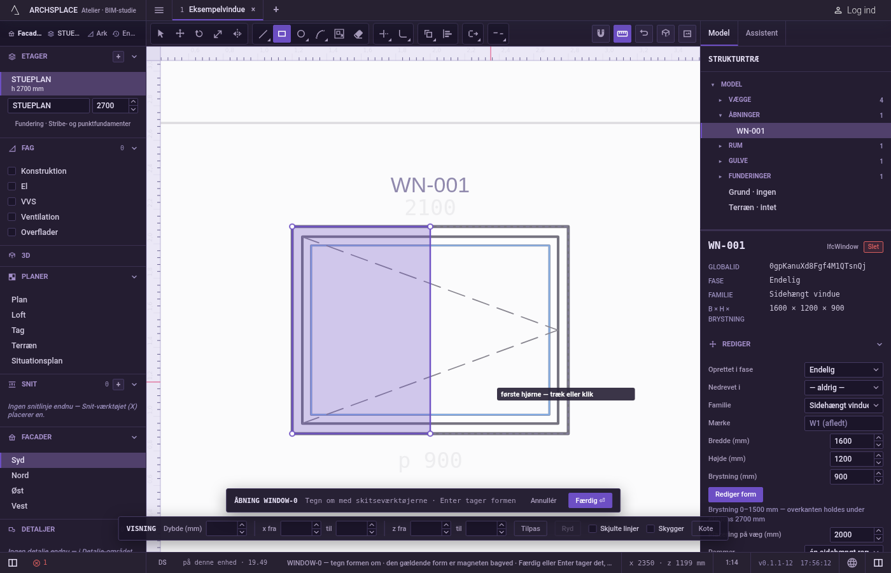Check the Skjulte linjer checkbox
Image resolution: width=891 pixels, height=573 pixels.
(x=593, y=528)
